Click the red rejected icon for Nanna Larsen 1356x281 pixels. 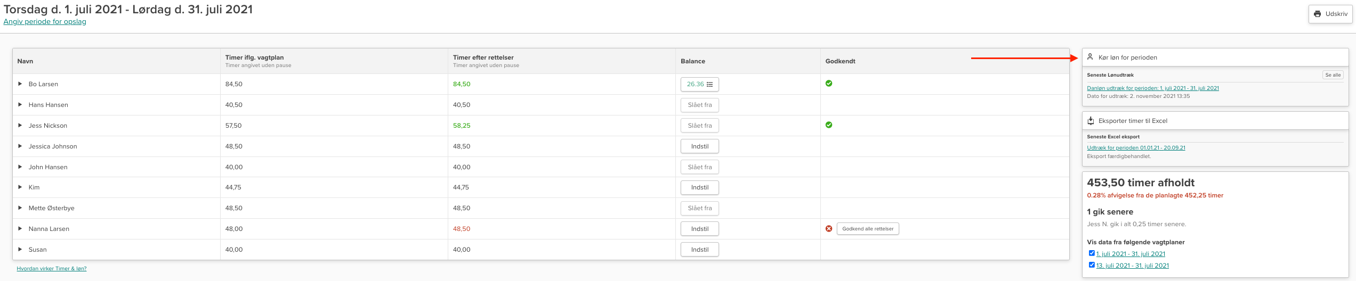pyautogui.click(x=829, y=229)
